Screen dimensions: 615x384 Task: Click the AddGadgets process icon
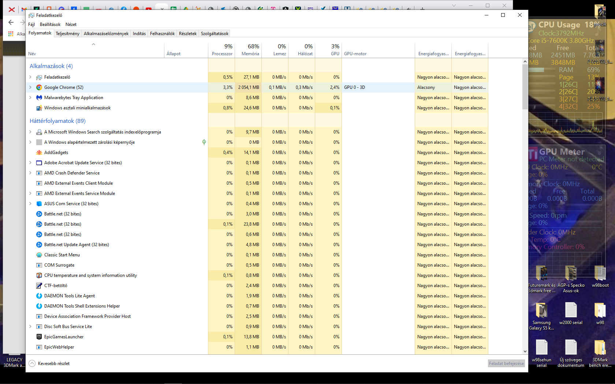(x=39, y=153)
